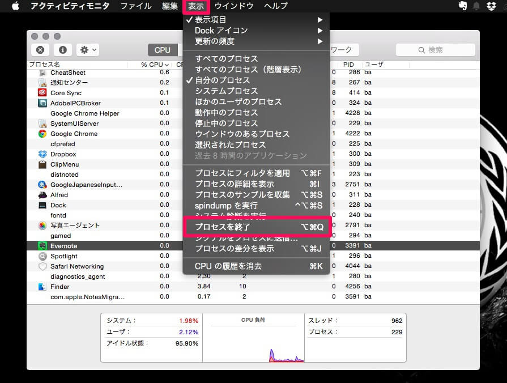Click the Evernote menu bar icon
This screenshot has width=507, height=383.
click(x=463, y=6)
